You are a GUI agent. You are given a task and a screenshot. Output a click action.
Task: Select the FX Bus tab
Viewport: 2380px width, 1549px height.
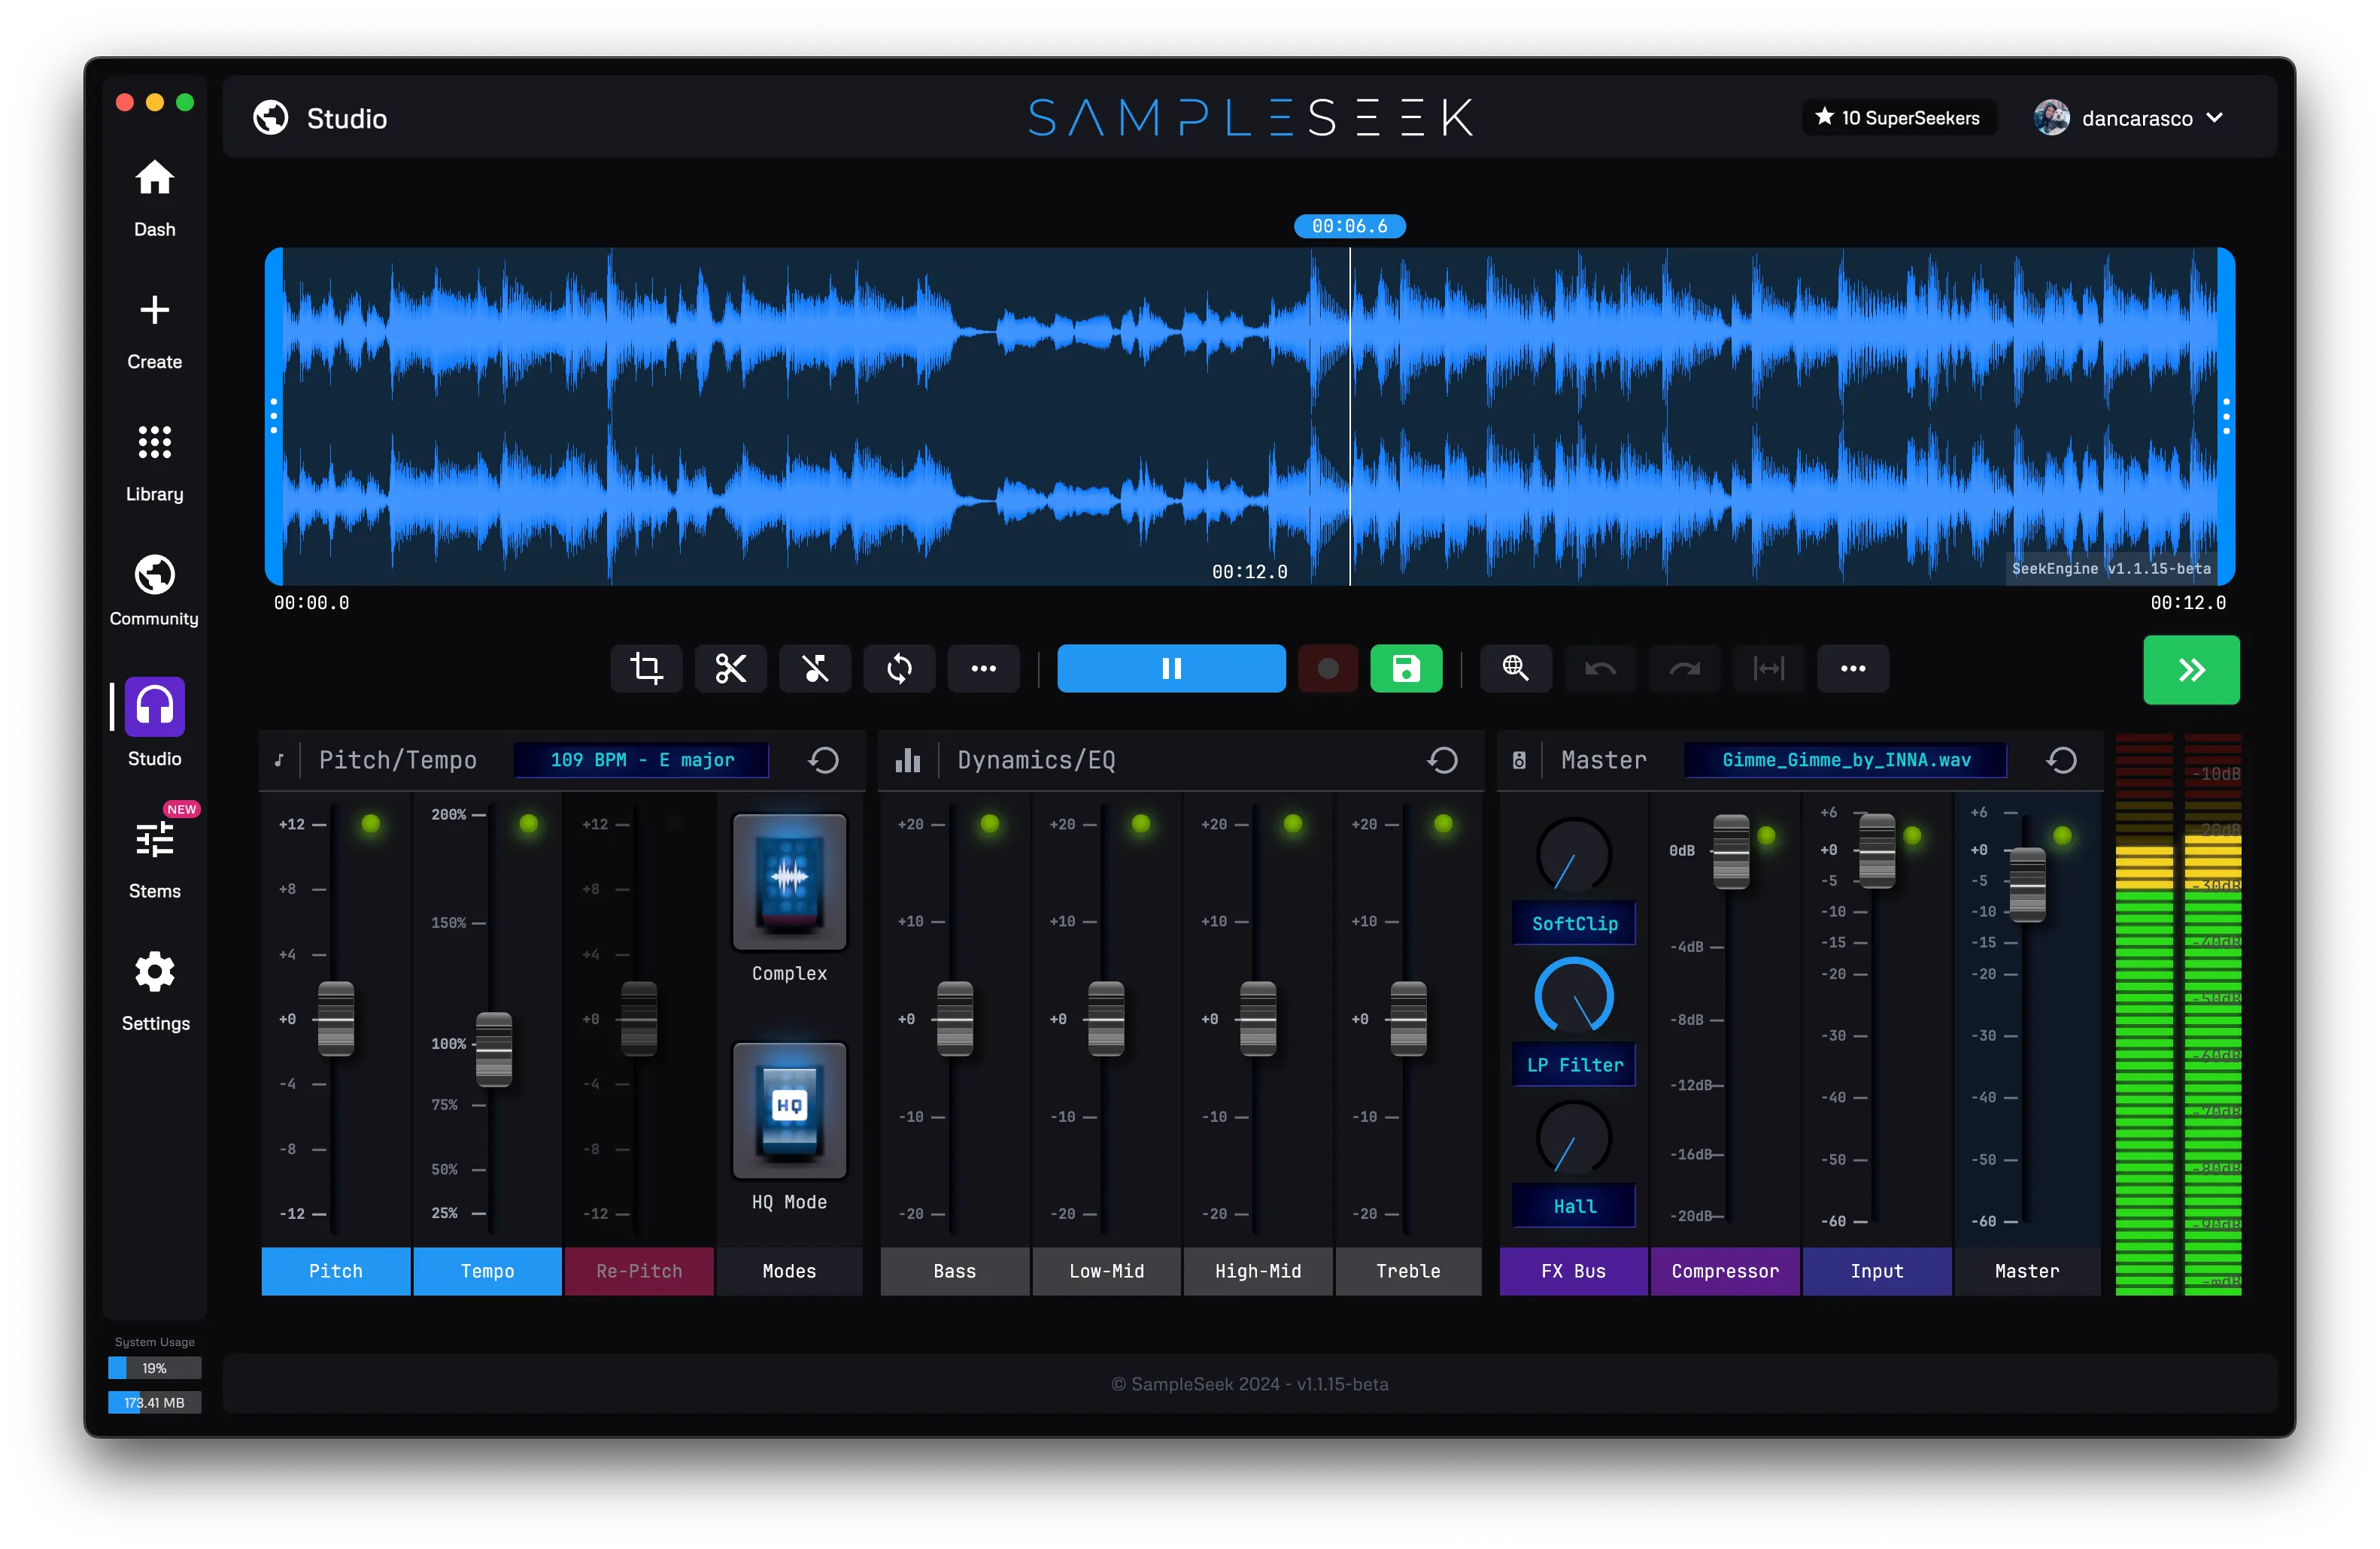pos(1573,1272)
